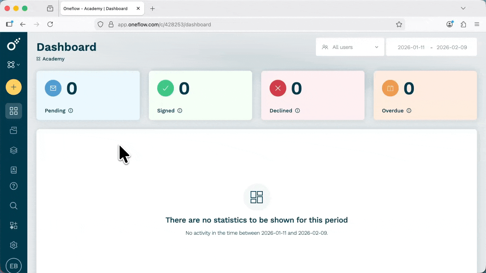This screenshot has width=486, height=273.
Task: Open the browser hamburger menu
Action: tap(477, 24)
